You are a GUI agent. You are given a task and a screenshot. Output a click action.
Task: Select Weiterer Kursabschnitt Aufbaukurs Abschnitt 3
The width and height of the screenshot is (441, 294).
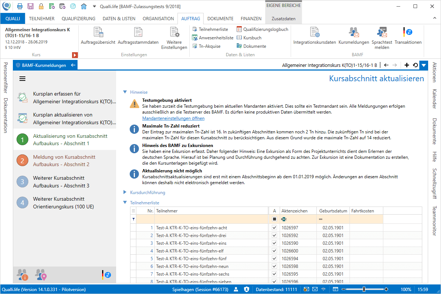(65, 181)
